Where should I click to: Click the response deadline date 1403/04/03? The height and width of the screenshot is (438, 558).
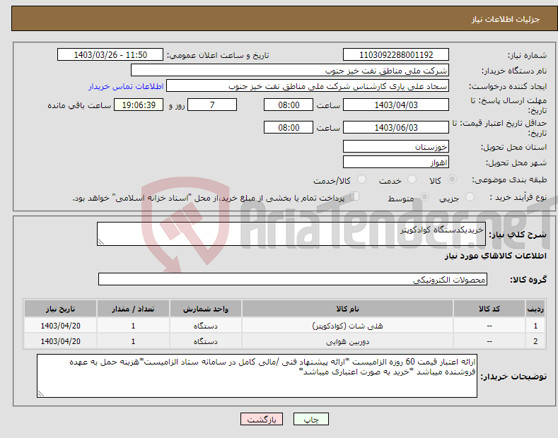[396, 105]
